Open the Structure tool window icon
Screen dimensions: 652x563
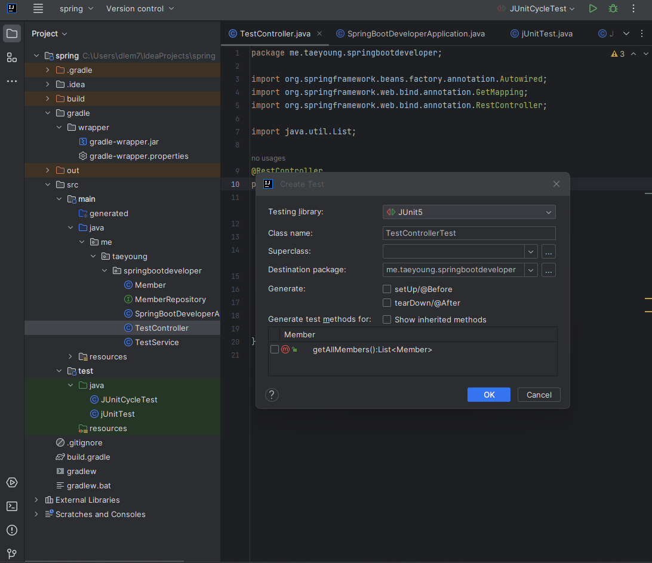12,57
